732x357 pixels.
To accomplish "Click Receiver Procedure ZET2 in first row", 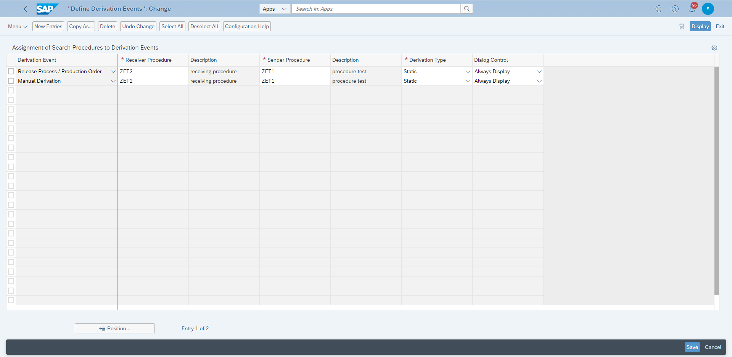I will point(153,71).
